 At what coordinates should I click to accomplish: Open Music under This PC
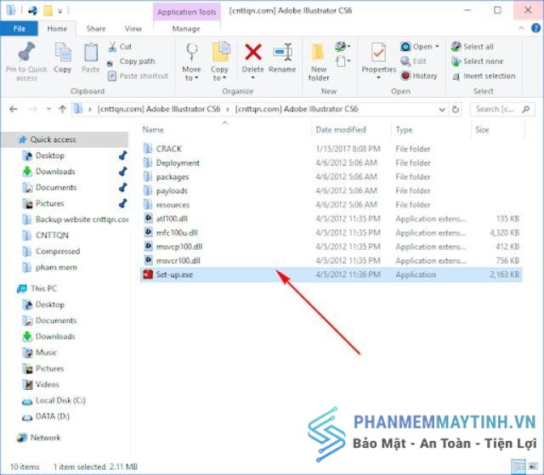pos(40,353)
